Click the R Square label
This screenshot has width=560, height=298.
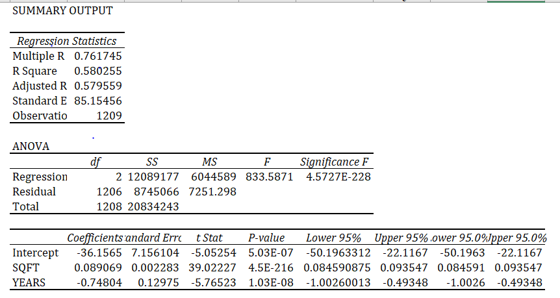coord(34,71)
